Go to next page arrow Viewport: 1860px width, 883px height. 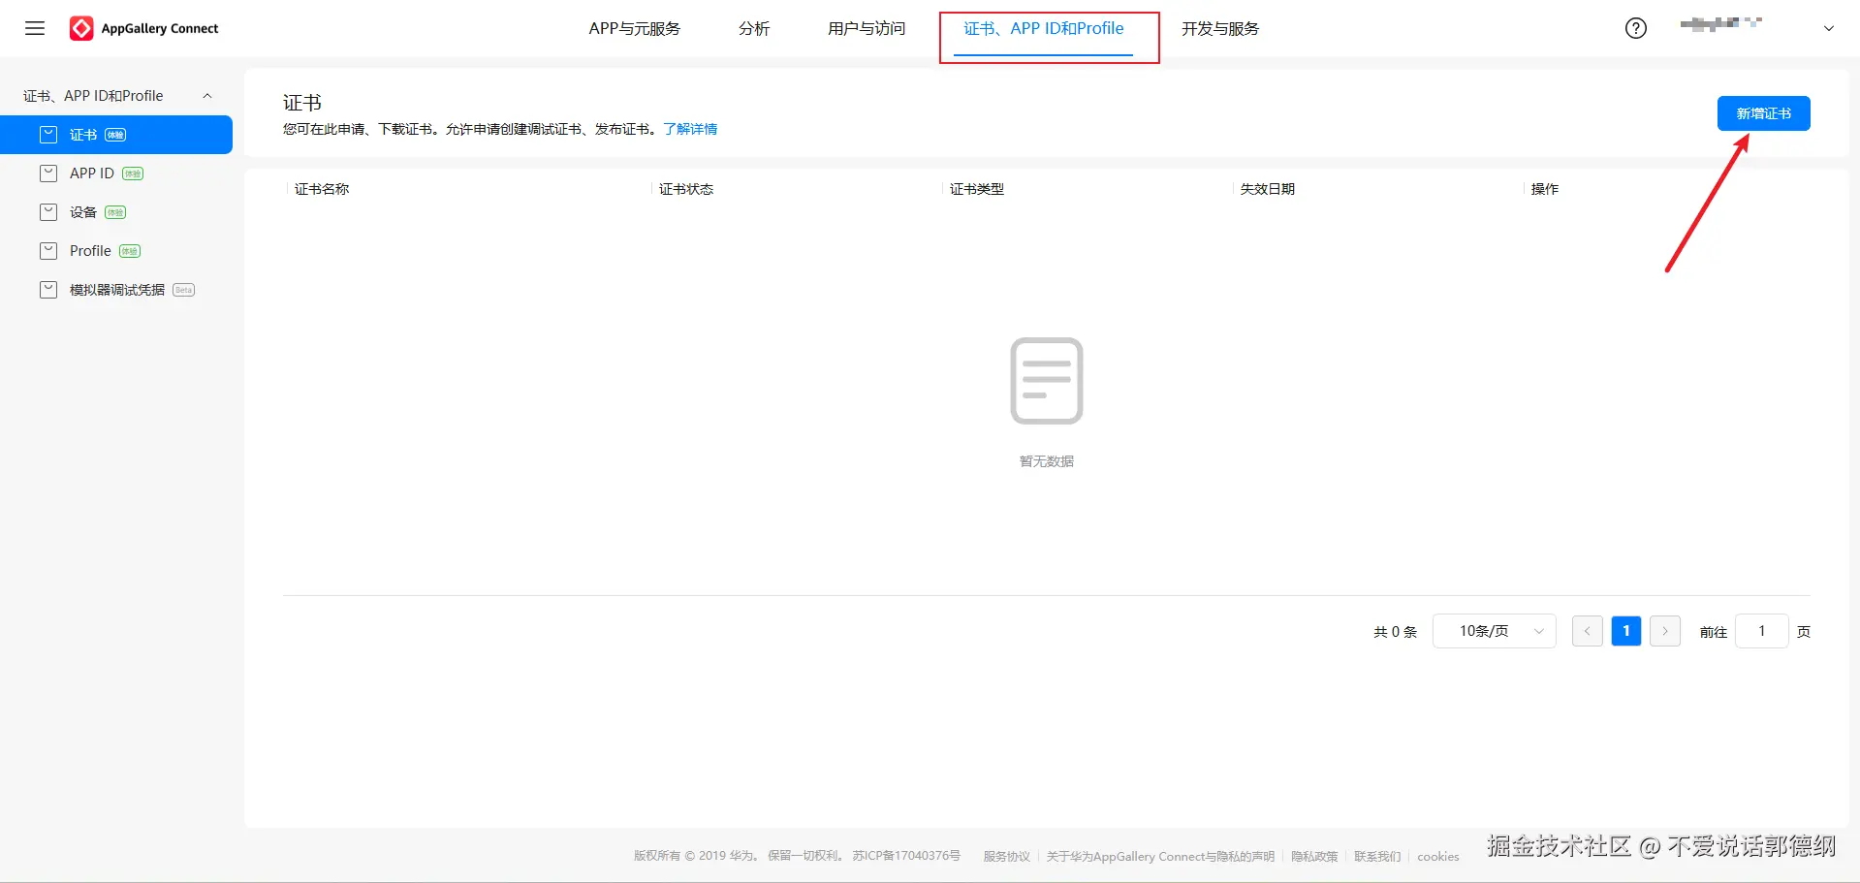click(1665, 631)
